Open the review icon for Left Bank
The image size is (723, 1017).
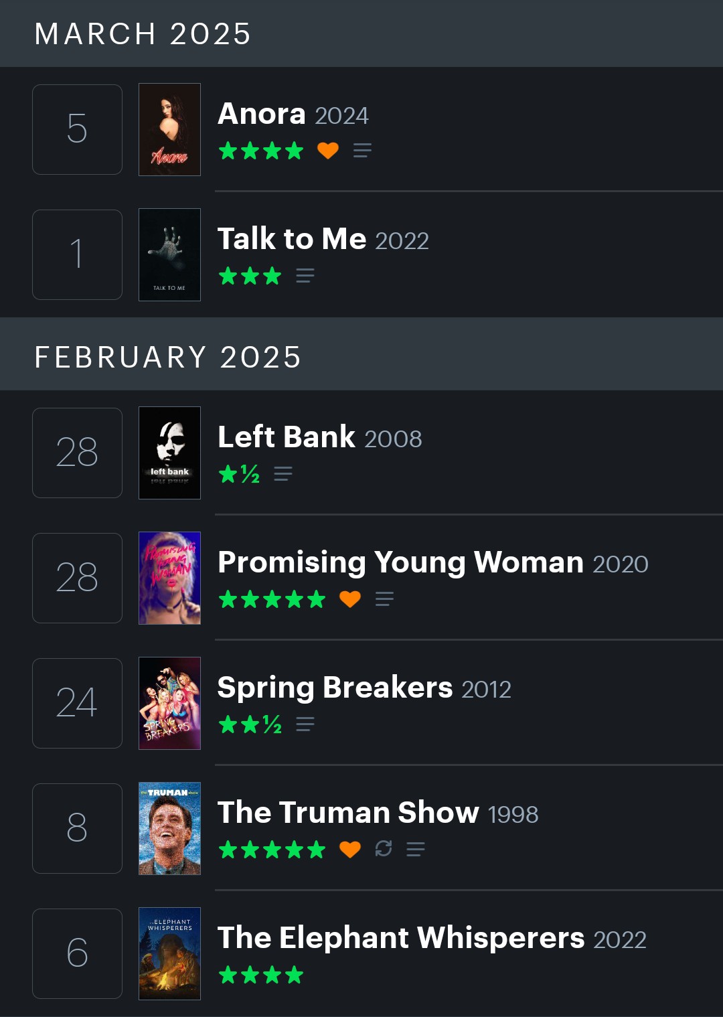[283, 474]
